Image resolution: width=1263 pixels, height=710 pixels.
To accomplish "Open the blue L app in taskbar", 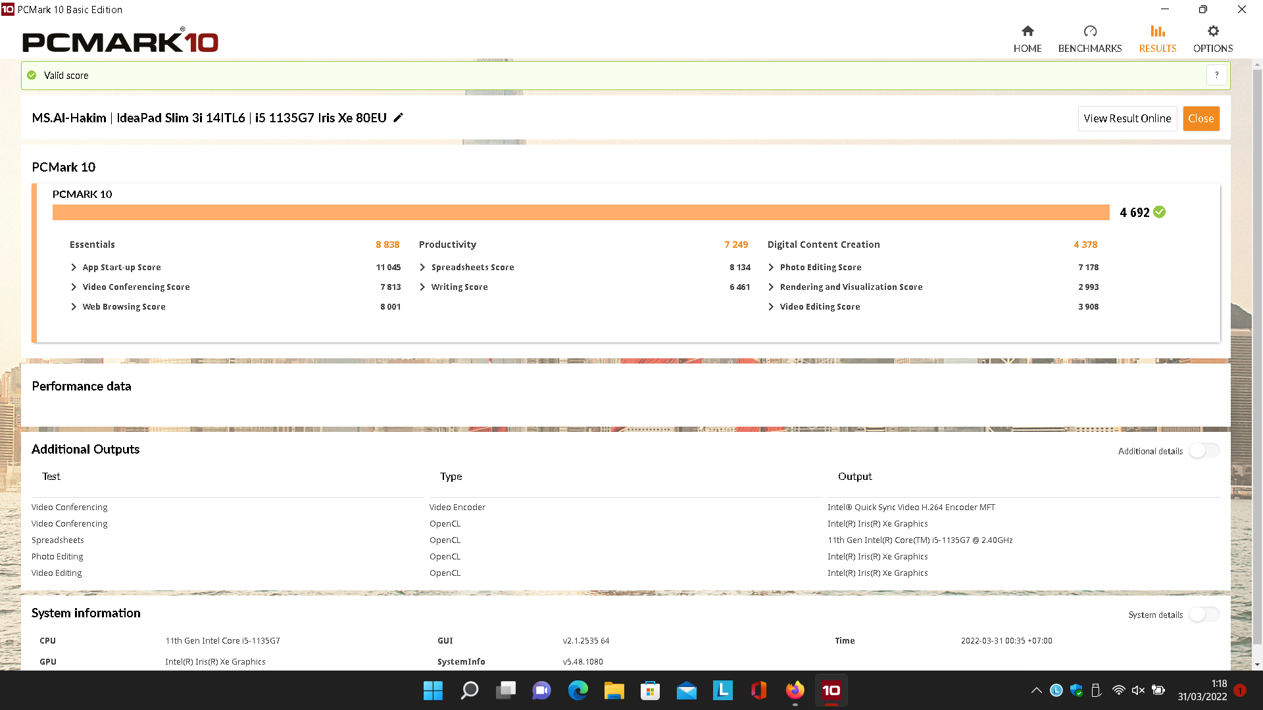I will click(722, 690).
